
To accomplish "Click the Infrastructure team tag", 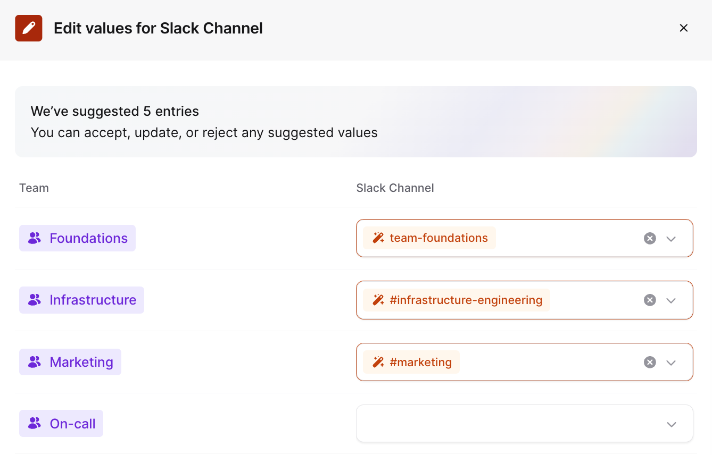I will click(82, 300).
